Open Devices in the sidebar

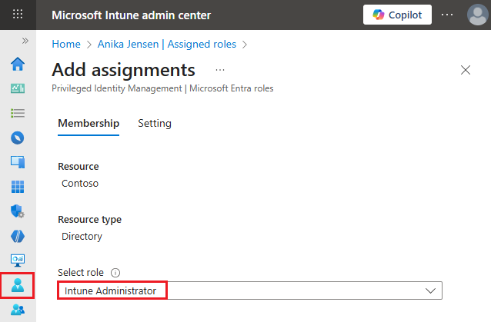pos(17,162)
